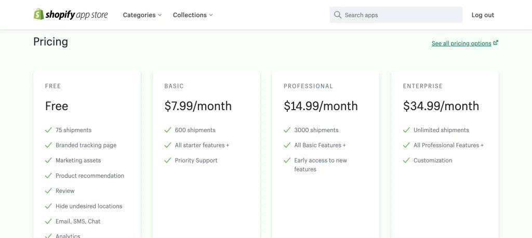Click the Search apps input field
The width and height of the screenshot is (532, 238).
tap(396, 15)
